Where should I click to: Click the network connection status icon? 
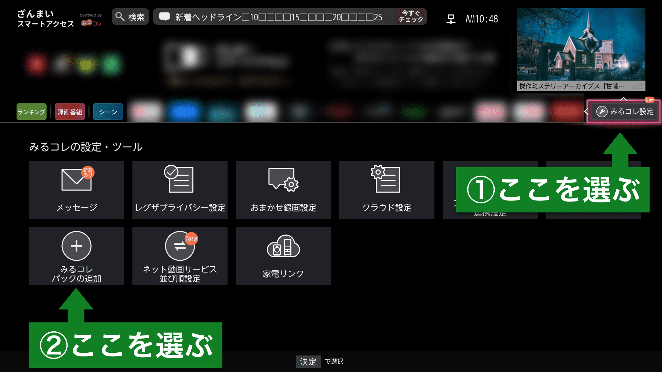coord(451,19)
